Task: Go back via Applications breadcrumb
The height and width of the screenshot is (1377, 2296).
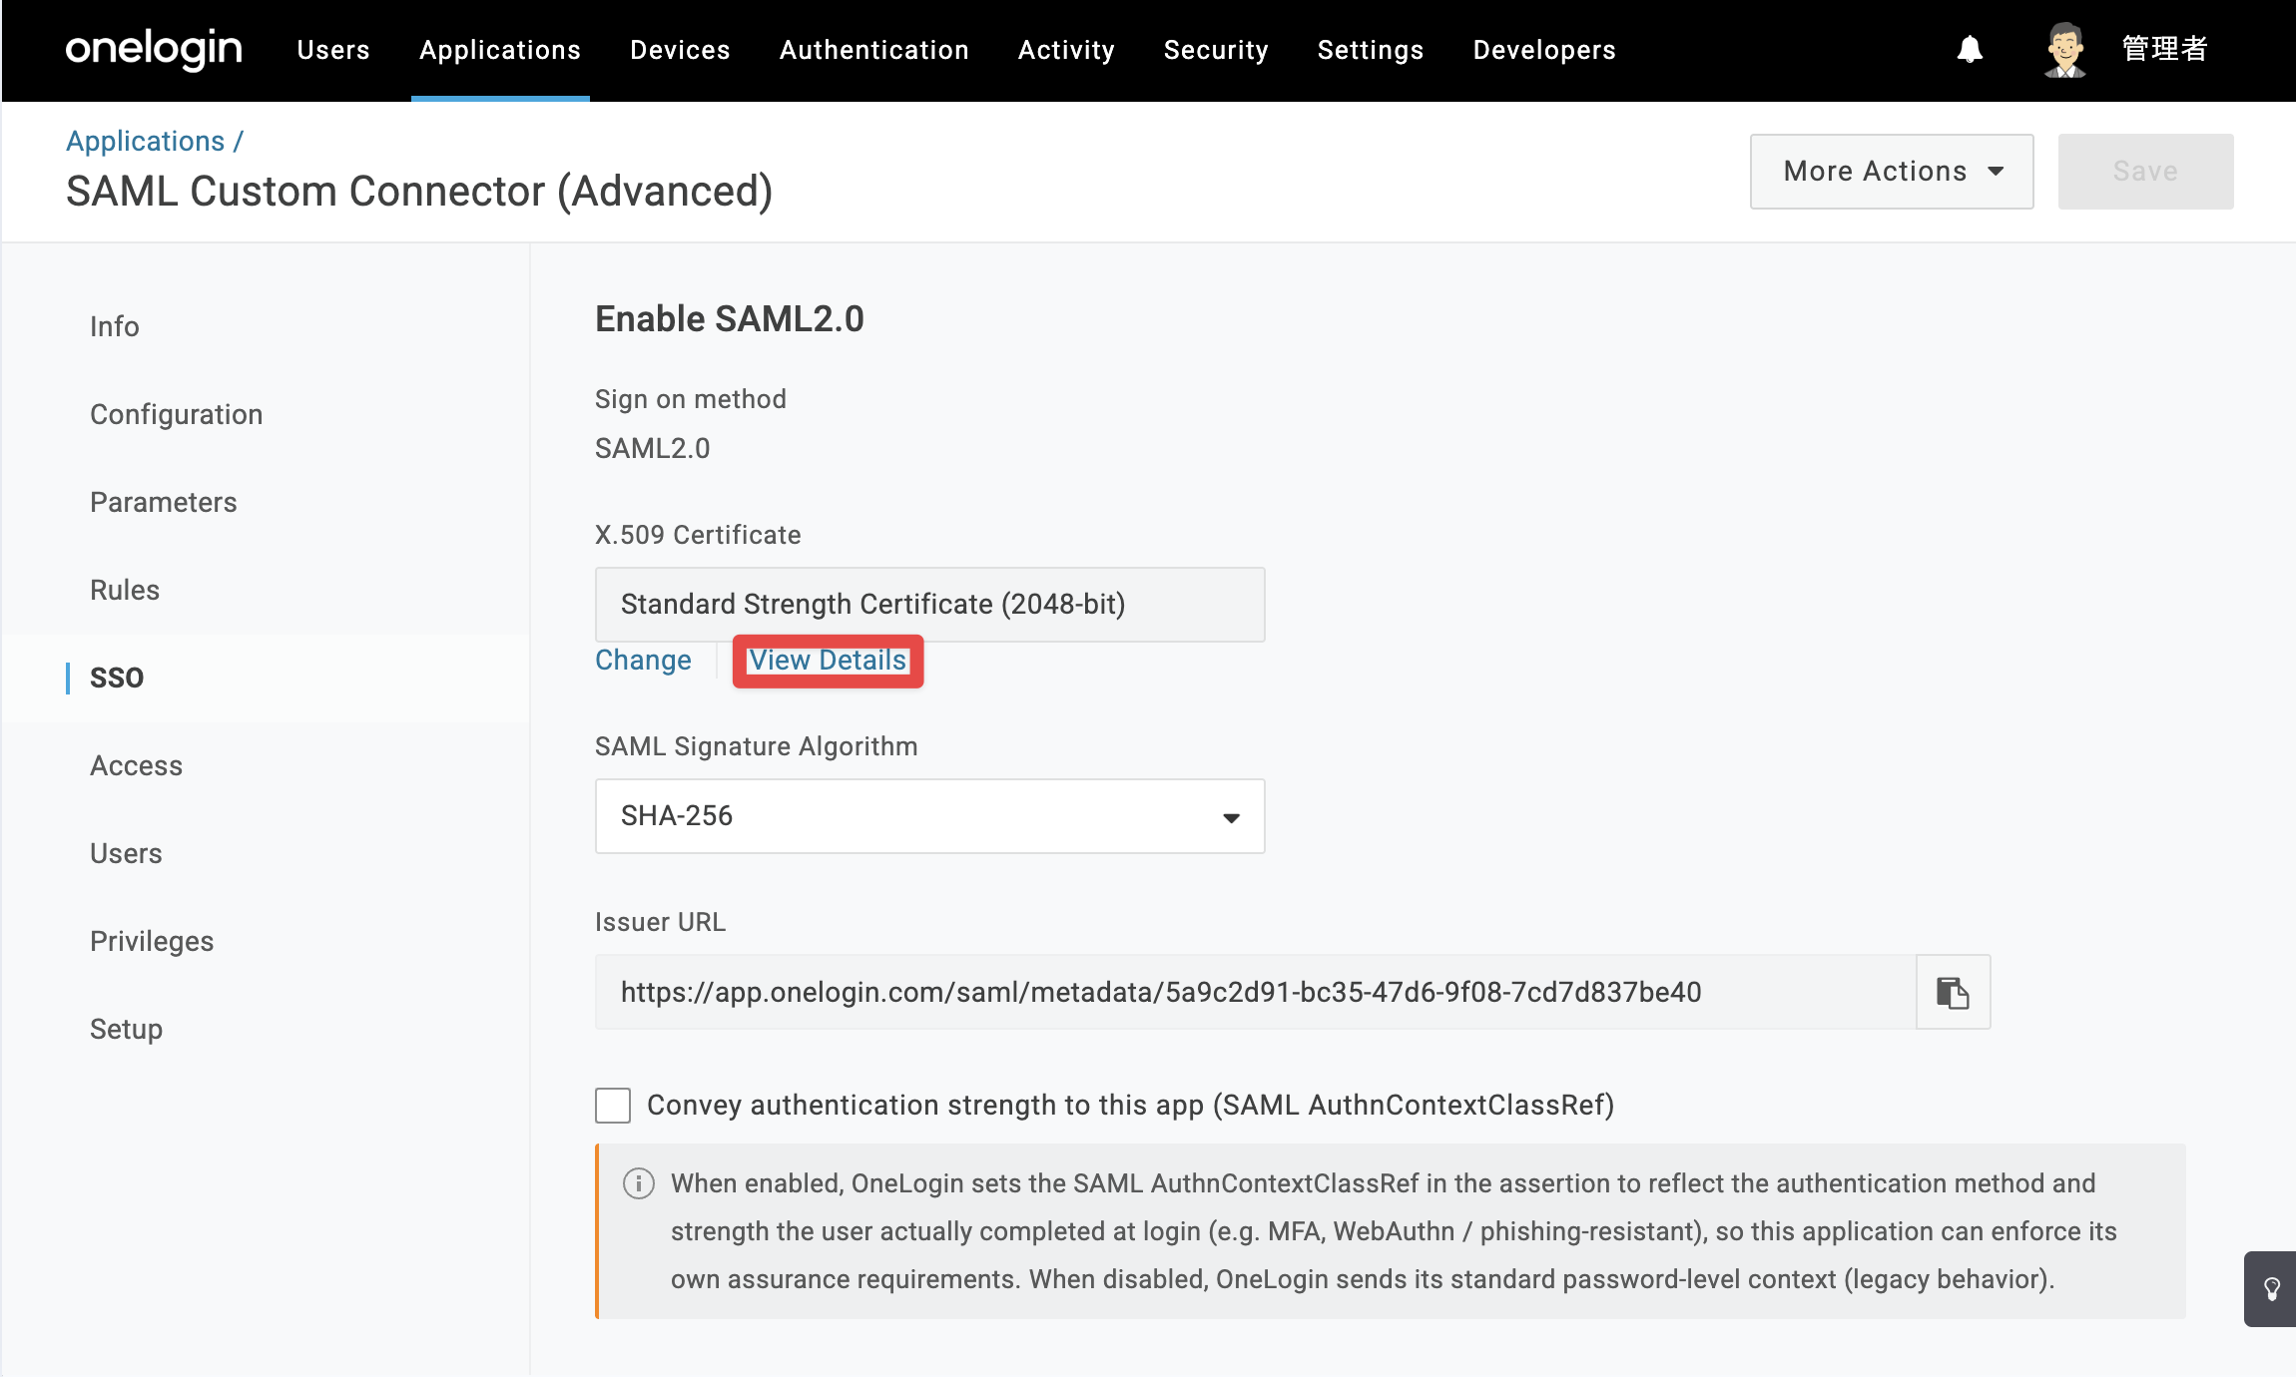Action: (x=146, y=142)
